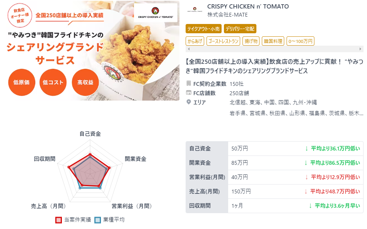The image size is (367, 229).
Task: Choose the ゴーストレストラン tag
Action: (x=223, y=41)
